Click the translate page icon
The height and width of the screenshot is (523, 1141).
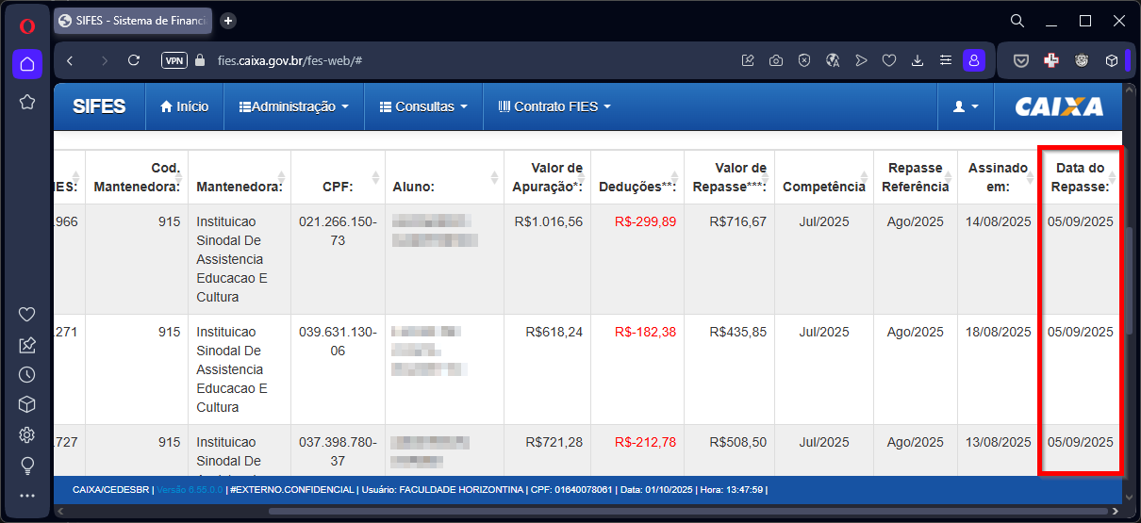coord(832,60)
